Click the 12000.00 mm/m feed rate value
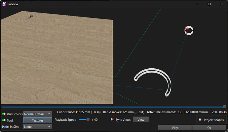 tap(197, 112)
